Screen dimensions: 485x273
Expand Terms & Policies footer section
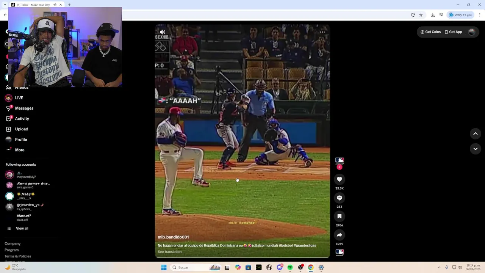click(18, 256)
